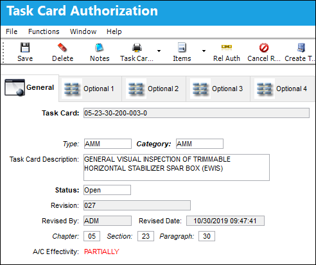Click the Task Card: bold label
Screen dimensions: 316x265
tap(60, 113)
